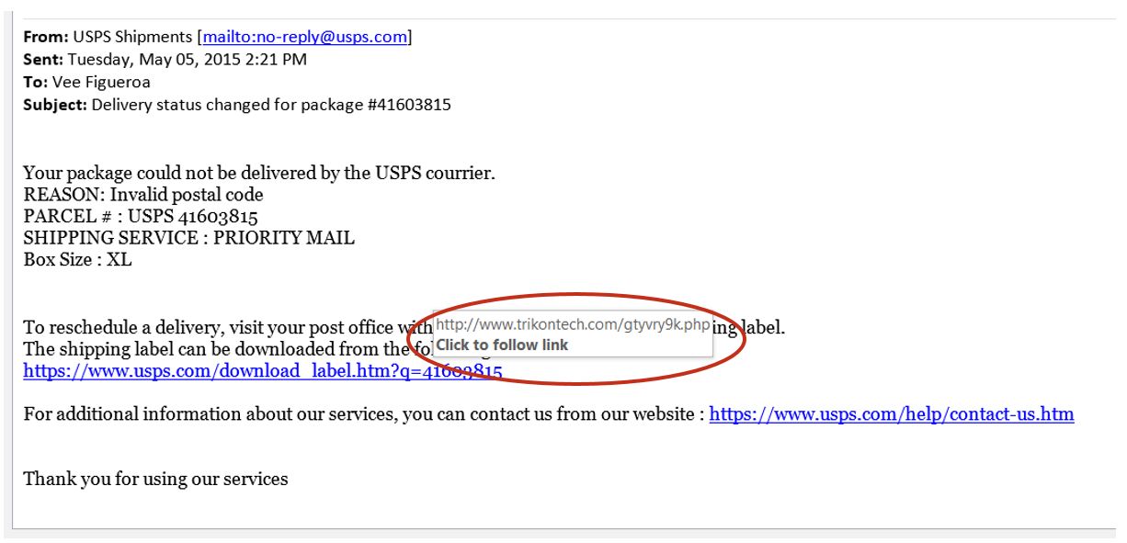Select the sender name USPS Shipments
Viewport: 1127px width, 543px height.
[132, 37]
